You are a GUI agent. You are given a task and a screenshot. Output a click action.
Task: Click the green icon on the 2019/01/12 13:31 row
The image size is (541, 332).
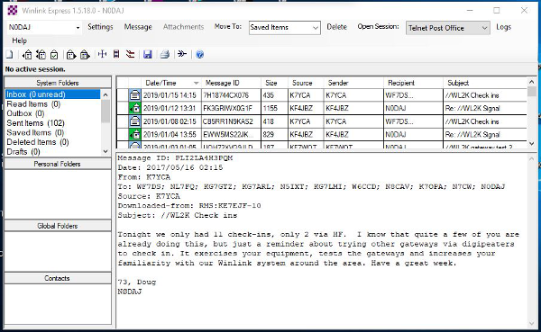tap(135, 108)
